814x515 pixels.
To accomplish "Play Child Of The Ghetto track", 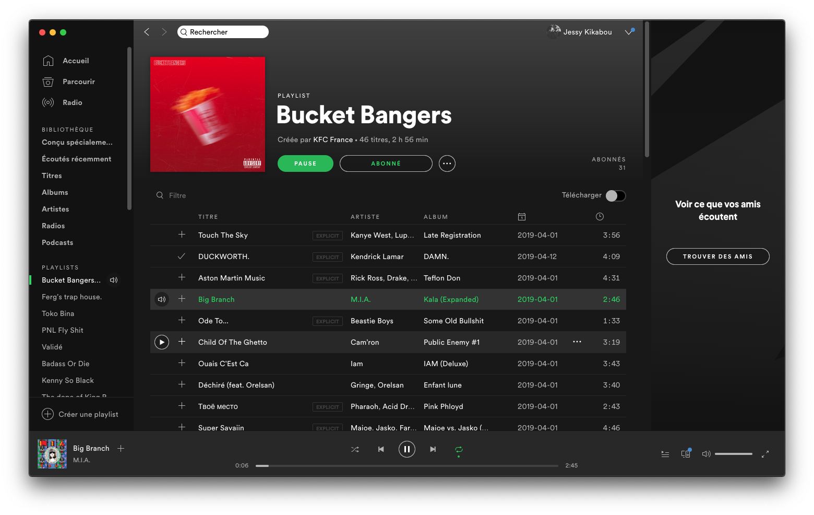I will (162, 342).
